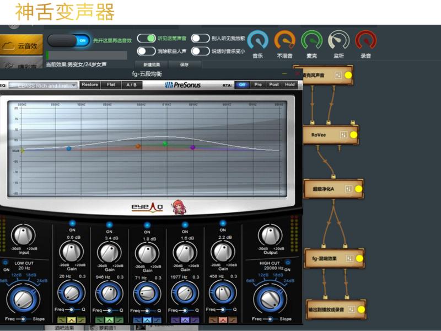Click gain knob of 3.4 dB band
The image size is (441, 331).
[109, 252]
